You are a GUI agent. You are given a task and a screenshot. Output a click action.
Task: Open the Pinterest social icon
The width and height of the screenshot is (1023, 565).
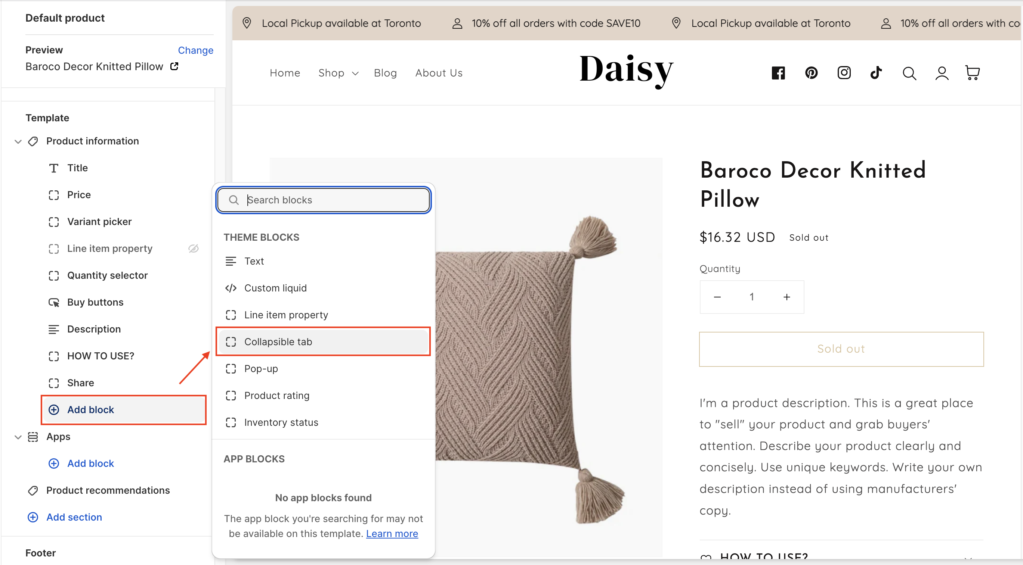[x=811, y=73]
